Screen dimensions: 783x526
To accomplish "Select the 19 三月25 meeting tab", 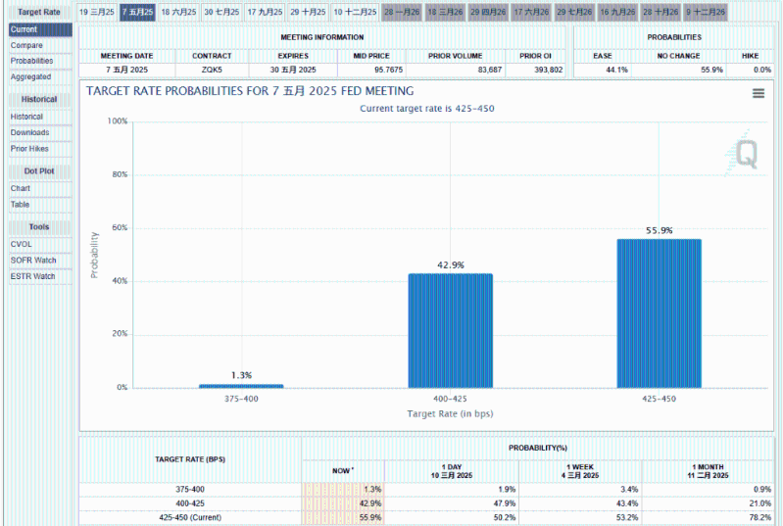I will tap(96, 12).
